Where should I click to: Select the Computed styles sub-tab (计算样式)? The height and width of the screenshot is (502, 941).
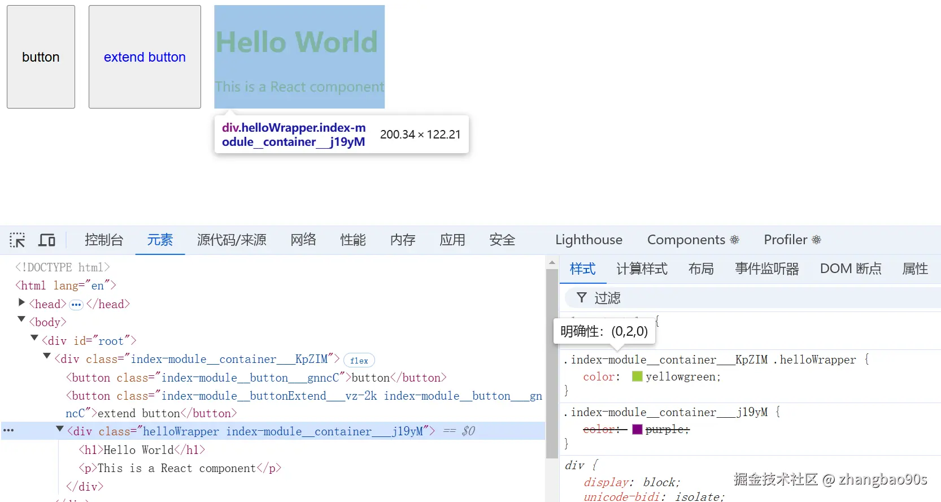642,269
